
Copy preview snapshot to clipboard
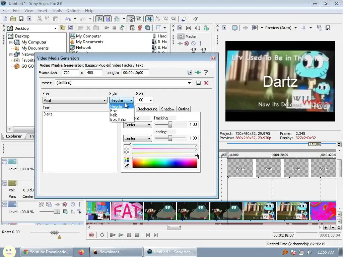tap(320, 28)
